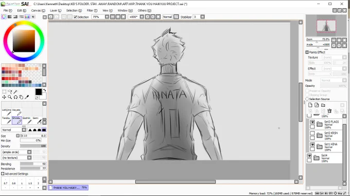The image size is (350, 196).
Task: Open the no texture brush dropdown
Action: point(29,158)
